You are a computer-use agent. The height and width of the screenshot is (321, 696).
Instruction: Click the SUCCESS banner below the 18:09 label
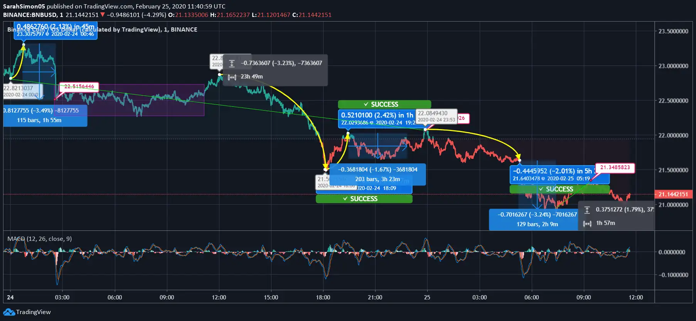click(x=364, y=199)
